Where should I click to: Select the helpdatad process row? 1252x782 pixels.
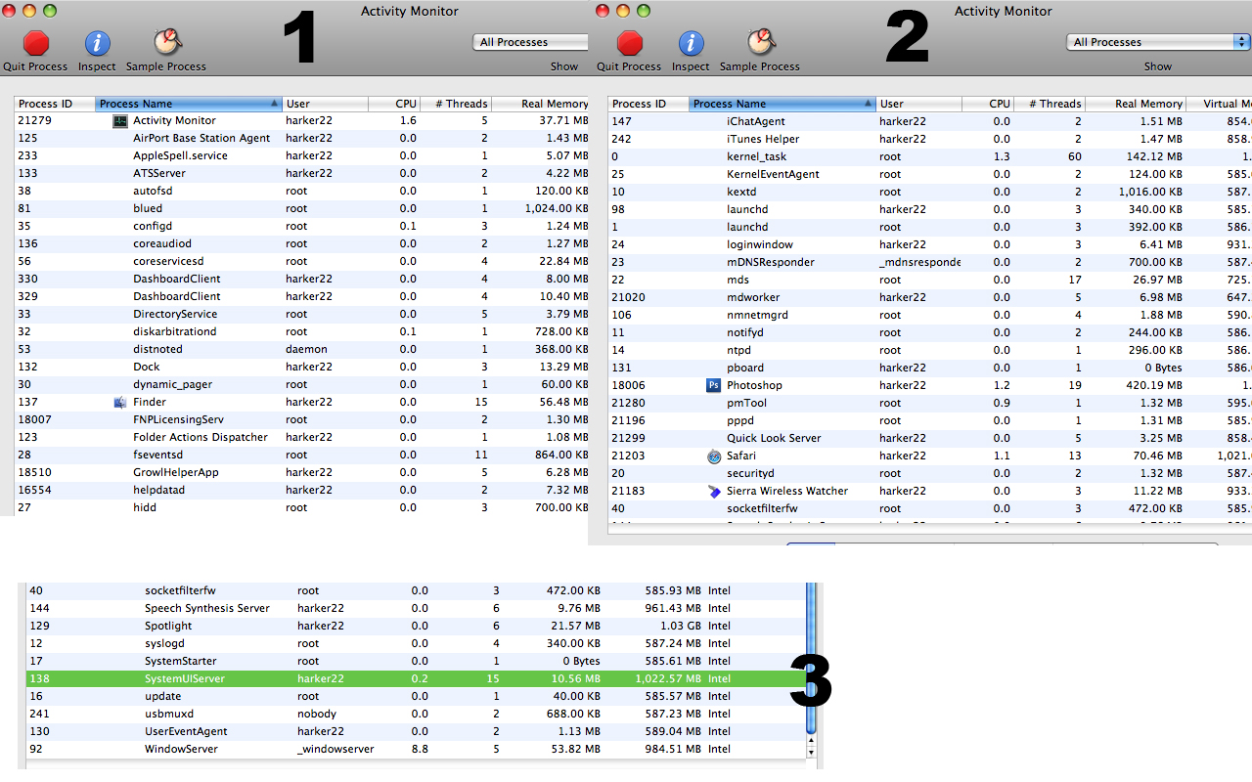pos(301,491)
